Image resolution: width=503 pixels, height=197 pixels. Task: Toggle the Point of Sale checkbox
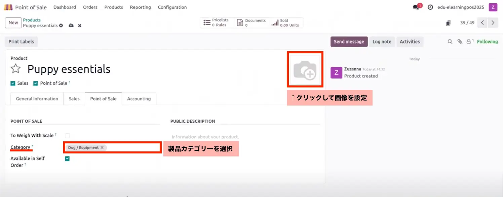coord(36,83)
